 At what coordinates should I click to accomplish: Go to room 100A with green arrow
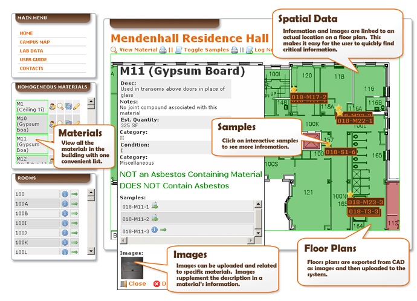tap(75, 203)
